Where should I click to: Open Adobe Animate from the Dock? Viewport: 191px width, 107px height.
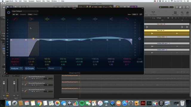pyautogui.click(x=143, y=103)
